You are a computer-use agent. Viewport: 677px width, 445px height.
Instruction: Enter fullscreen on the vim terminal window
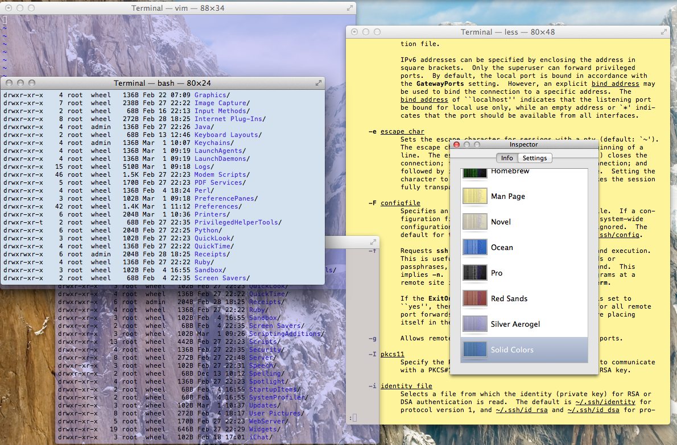[348, 8]
